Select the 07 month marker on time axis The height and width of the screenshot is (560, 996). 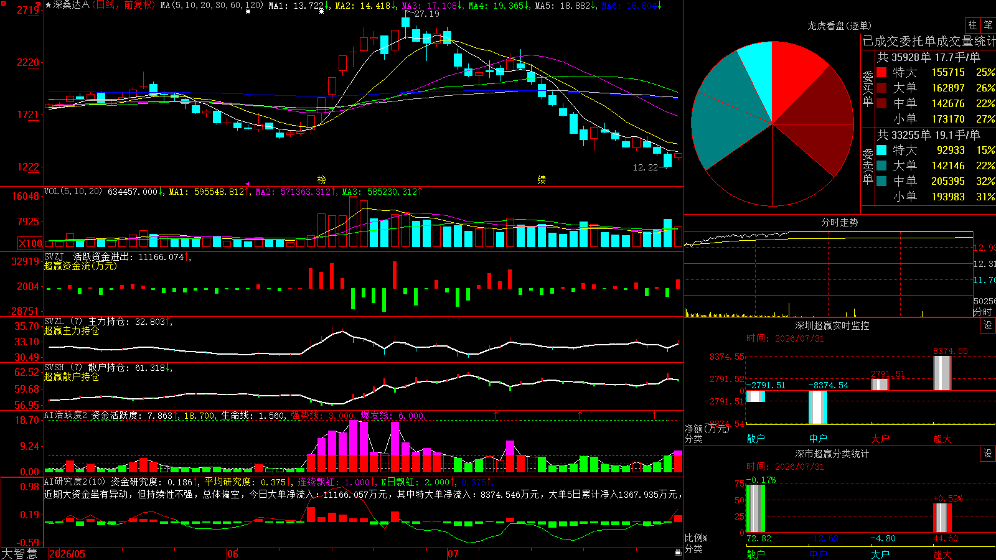(x=453, y=554)
